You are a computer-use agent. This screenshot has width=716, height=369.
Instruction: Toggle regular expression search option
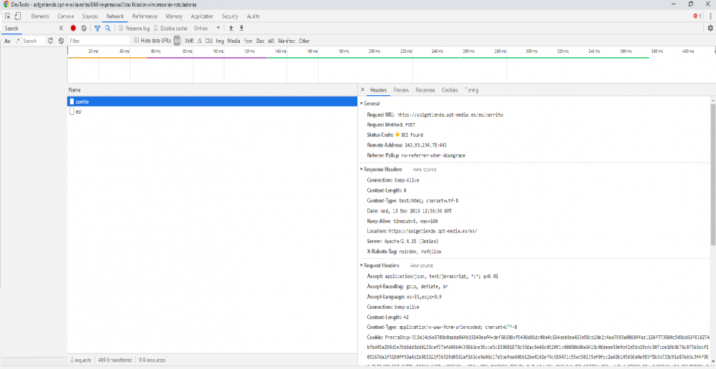tap(19, 41)
